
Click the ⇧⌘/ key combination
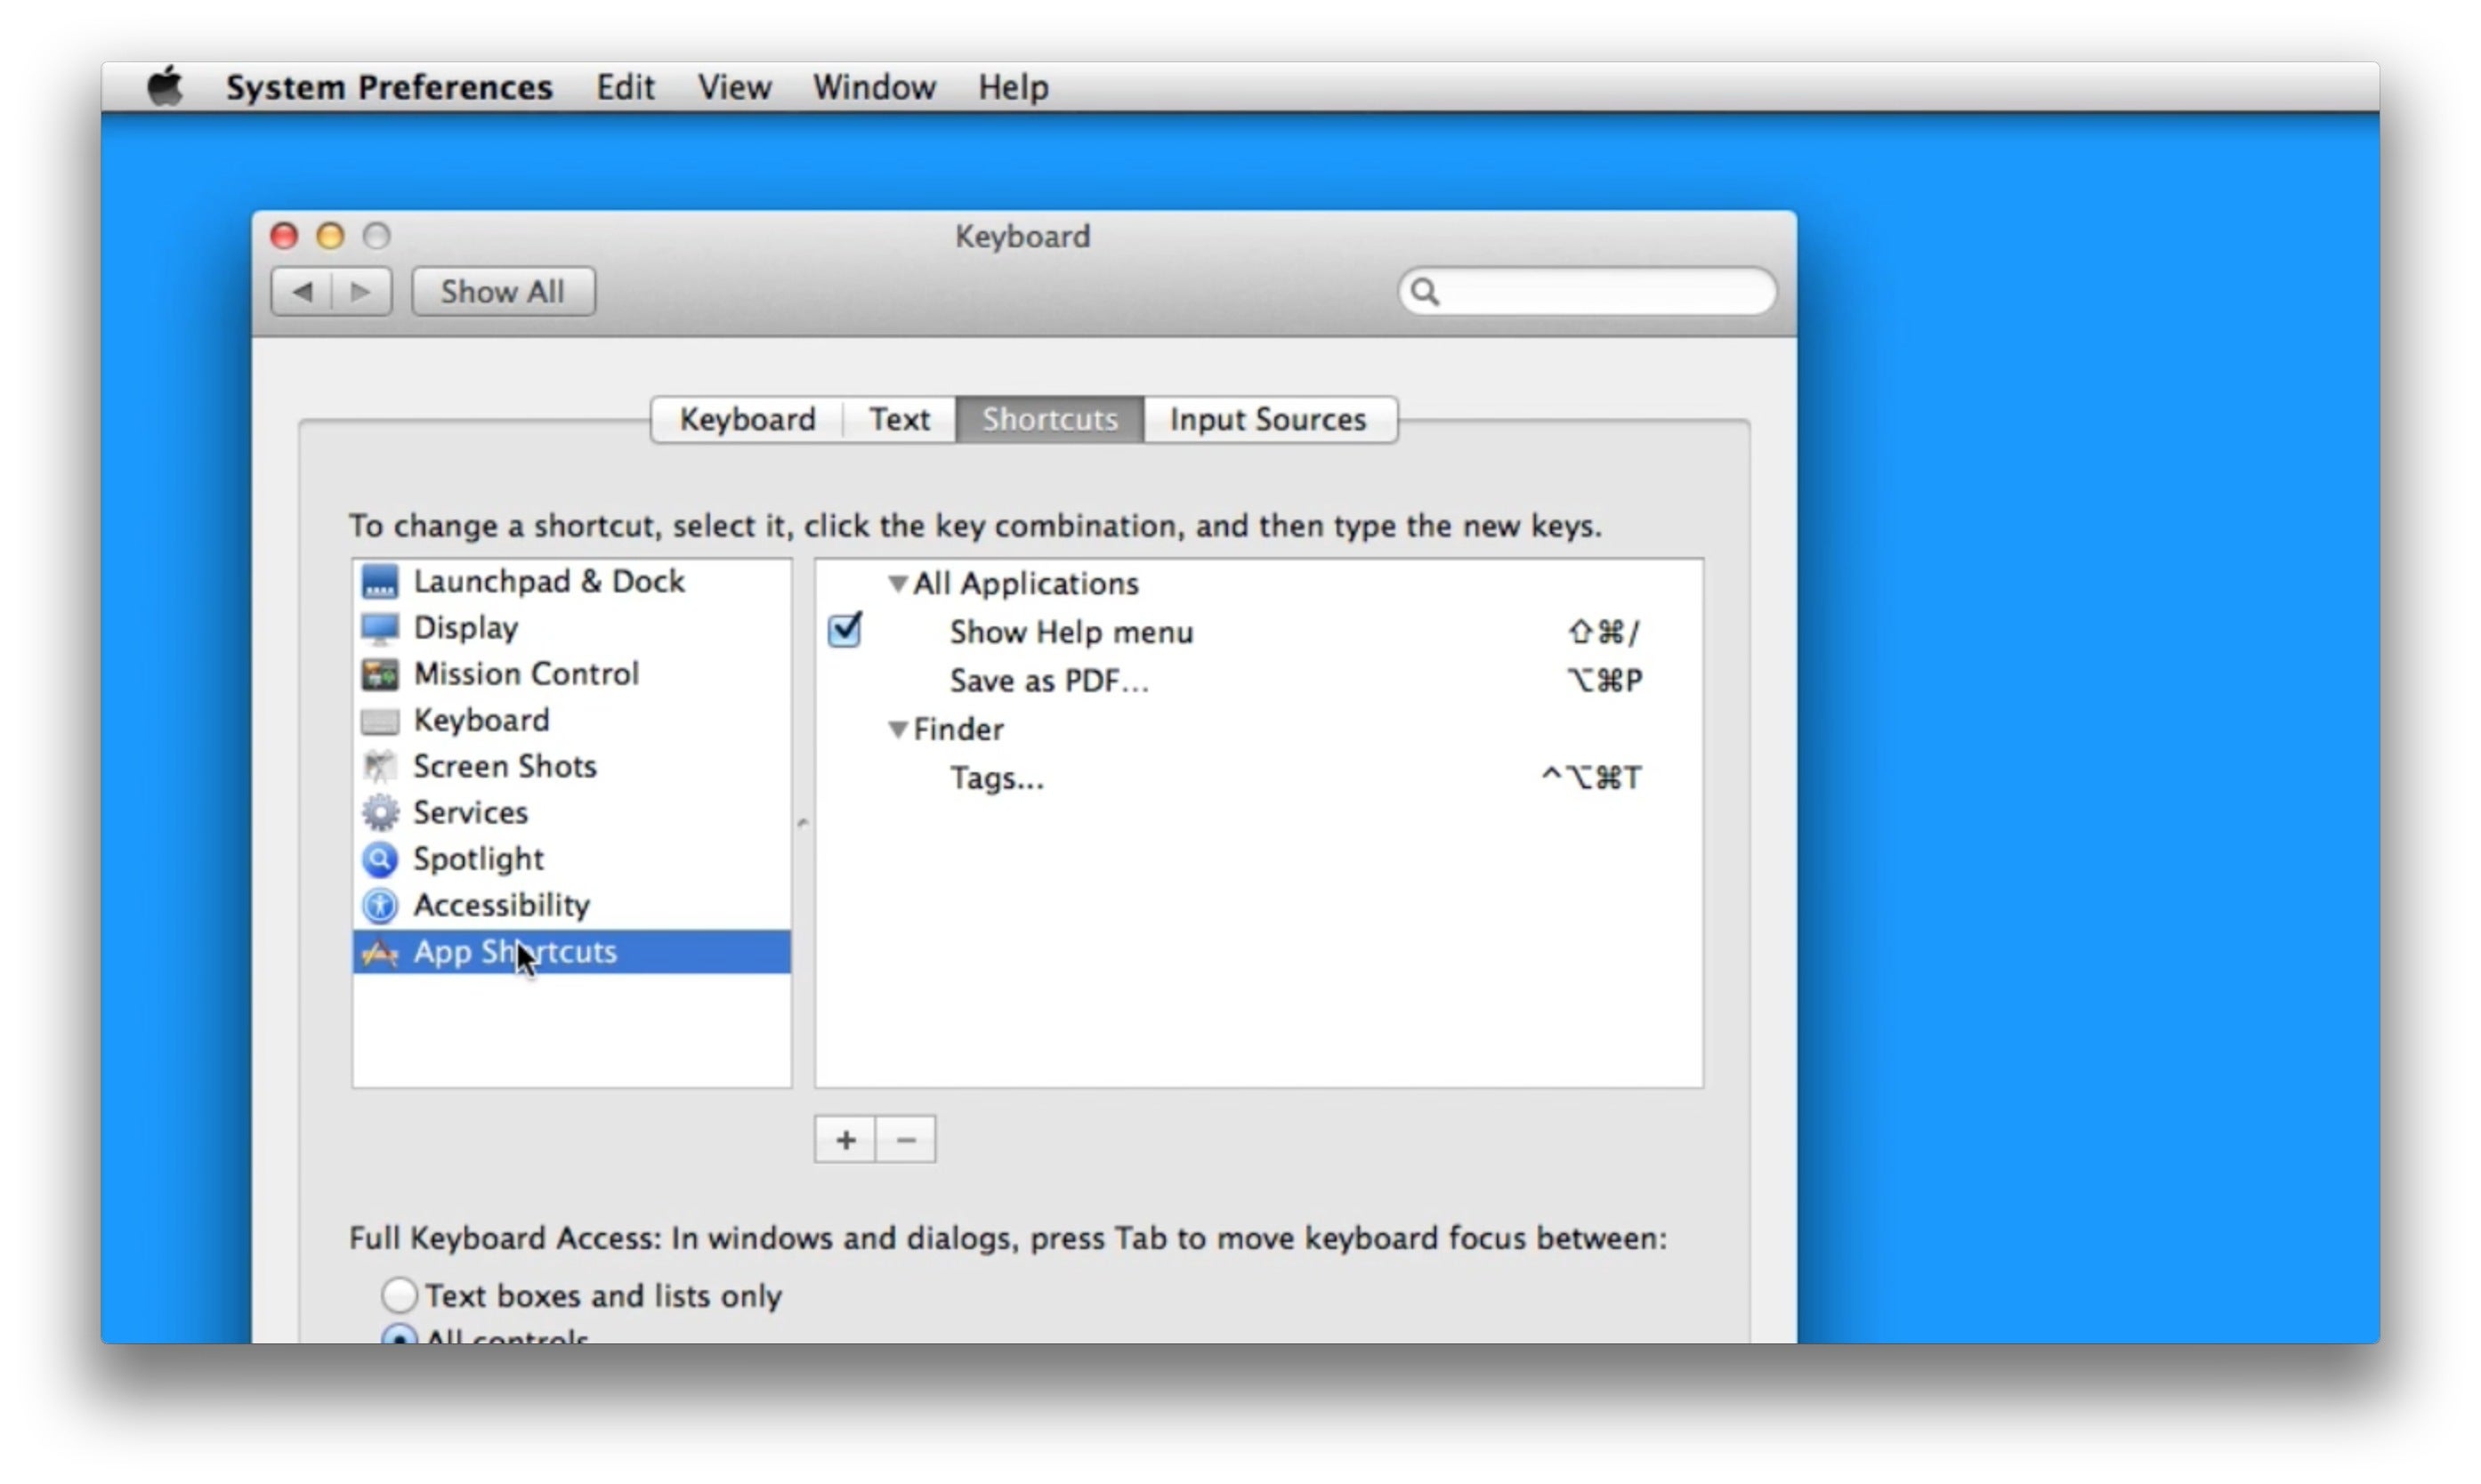[x=1603, y=632]
